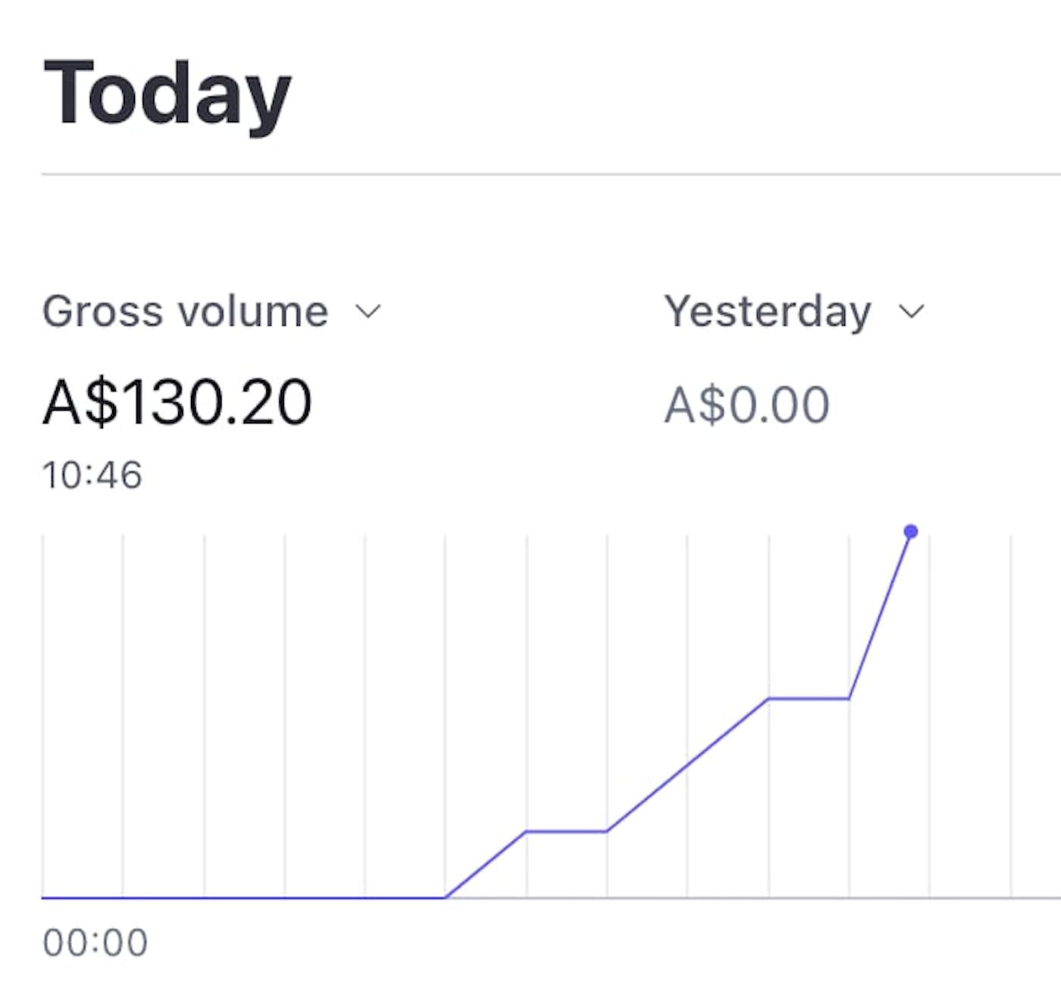Click the Today heading

(x=167, y=94)
